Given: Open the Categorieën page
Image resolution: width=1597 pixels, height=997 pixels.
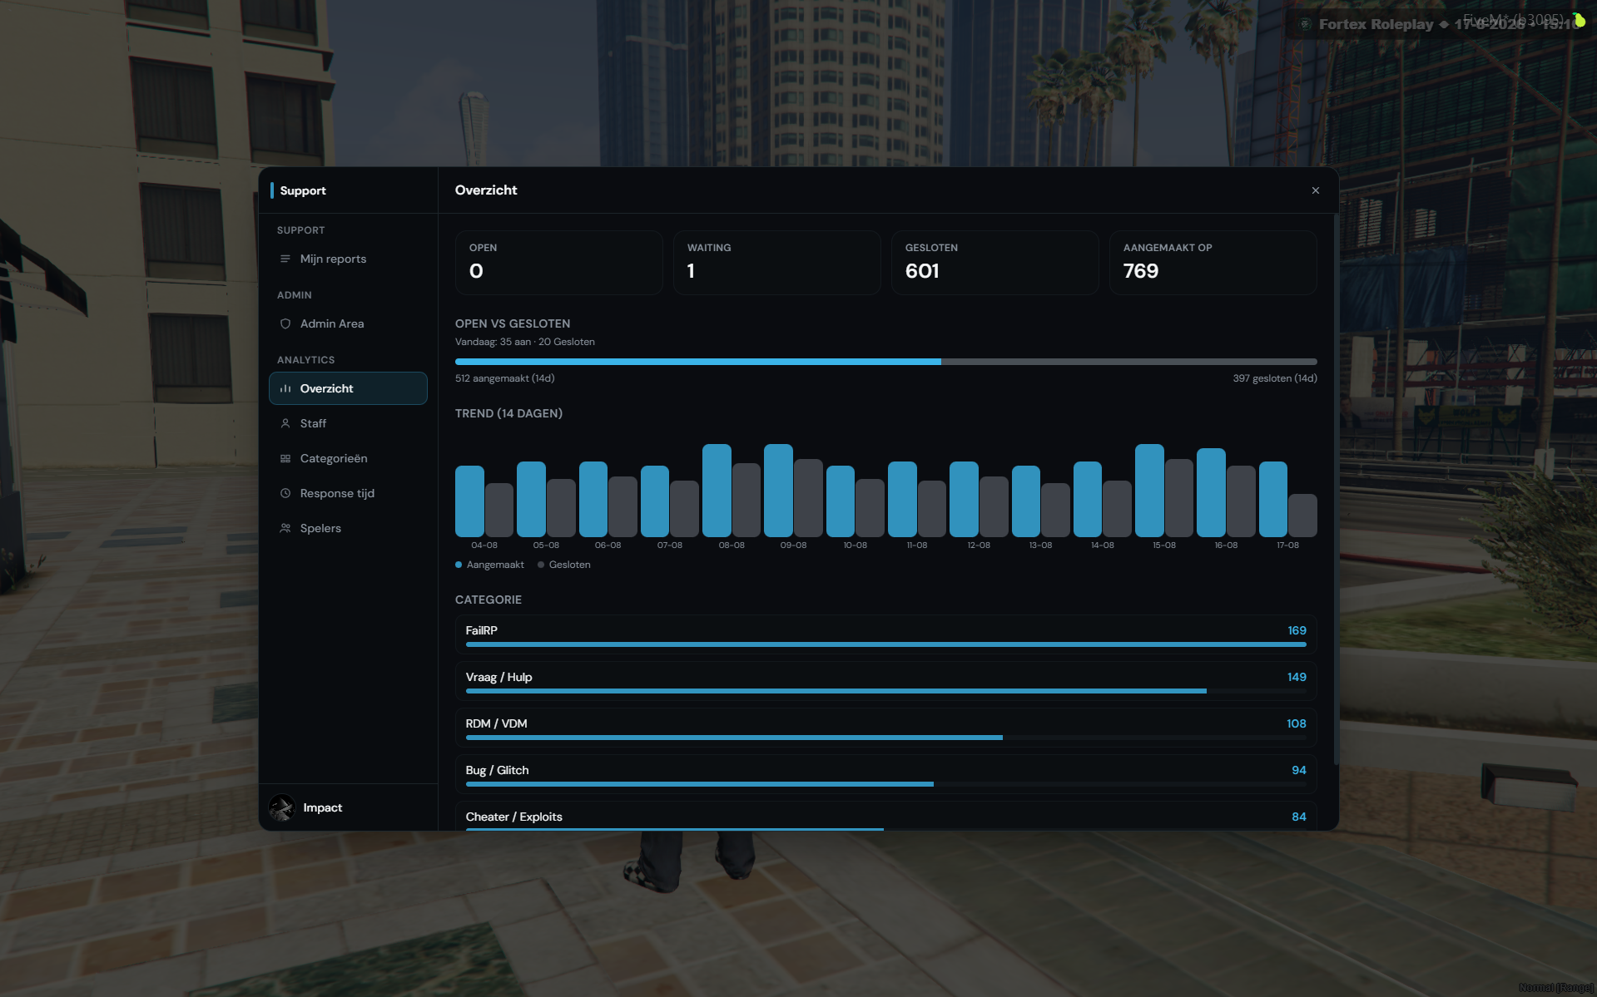Looking at the screenshot, I should click(348, 458).
